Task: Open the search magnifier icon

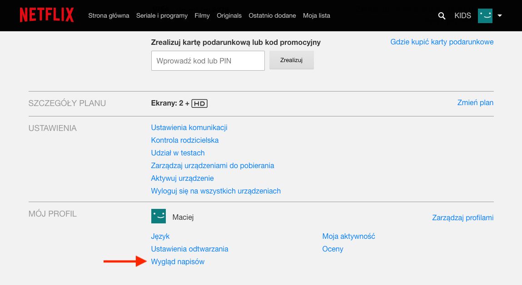Action: pyautogui.click(x=442, y=16)
